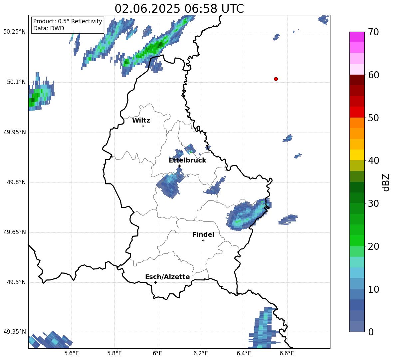Screen dimensions: 394x360
Task: Click the colorbar value 30
Action: (373, 203)
